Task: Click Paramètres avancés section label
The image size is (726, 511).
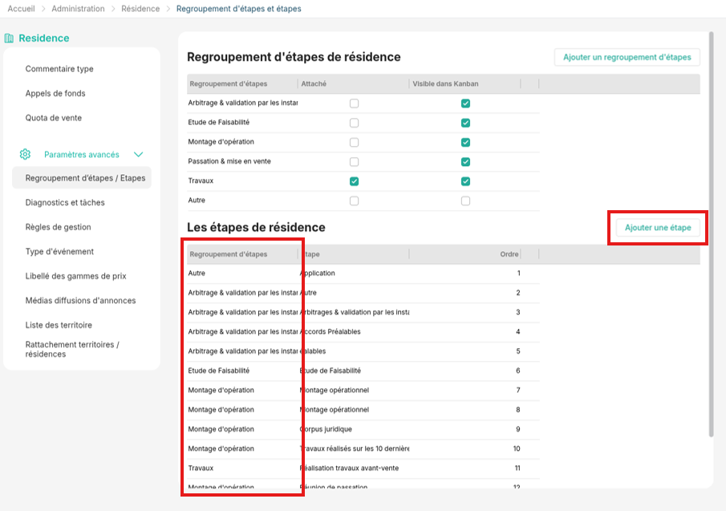Action: [82, 155]
